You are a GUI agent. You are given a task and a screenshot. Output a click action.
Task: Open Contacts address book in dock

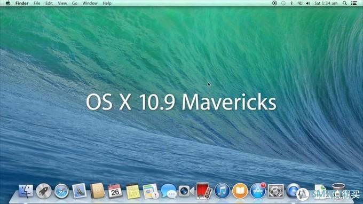[97, 191]
